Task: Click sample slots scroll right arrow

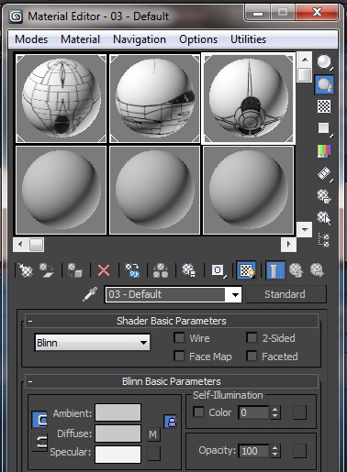Action: 288,245
